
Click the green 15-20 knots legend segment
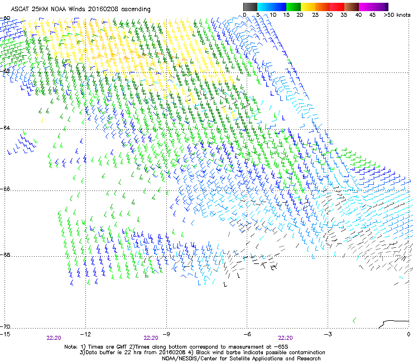294,7
